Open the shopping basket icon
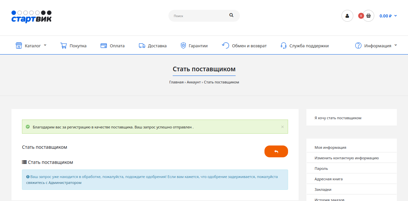The height and width of the screenshot is (201, 408). point(368,15)
